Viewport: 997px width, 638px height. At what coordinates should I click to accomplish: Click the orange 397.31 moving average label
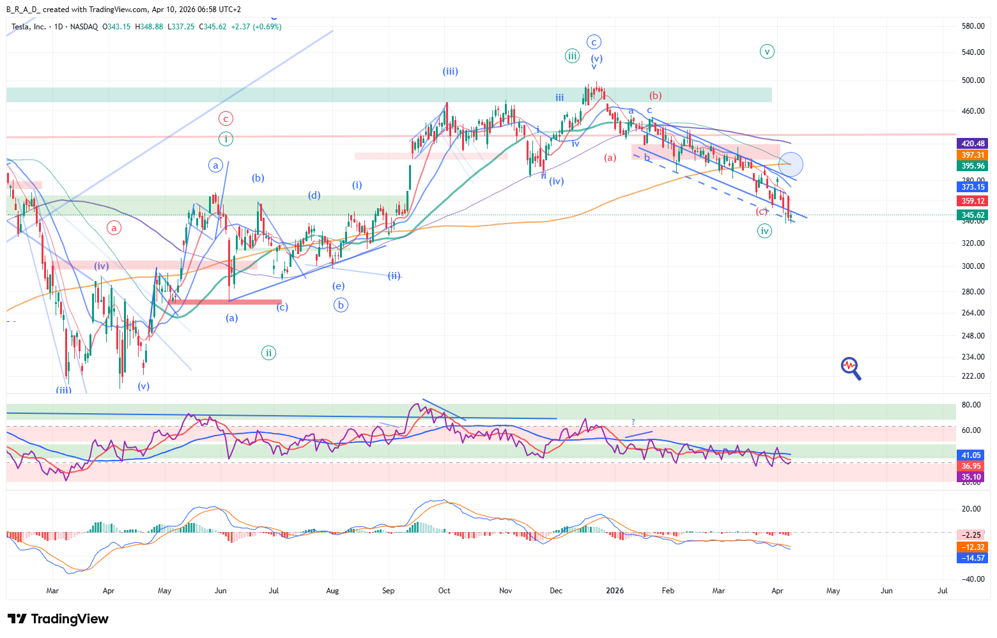click(x=973, y=155)
